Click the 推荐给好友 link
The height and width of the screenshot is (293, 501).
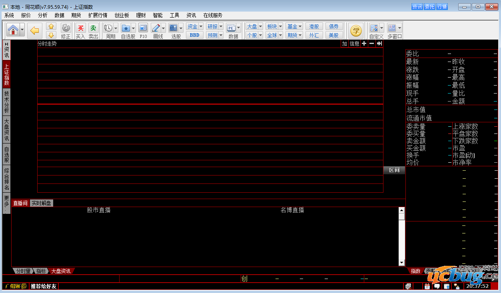pos(44,286)
